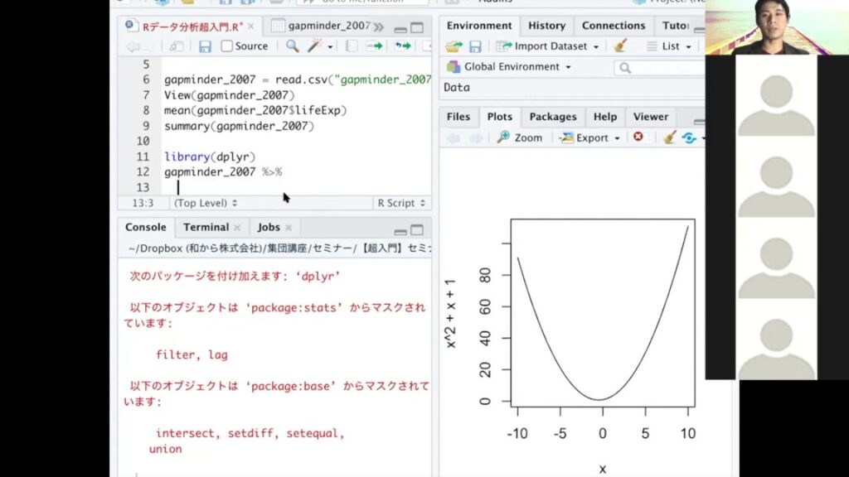The width and height of the screenshot is (849, 477).
Task: Remove current plot with red X
Action: tap(638, 137)
